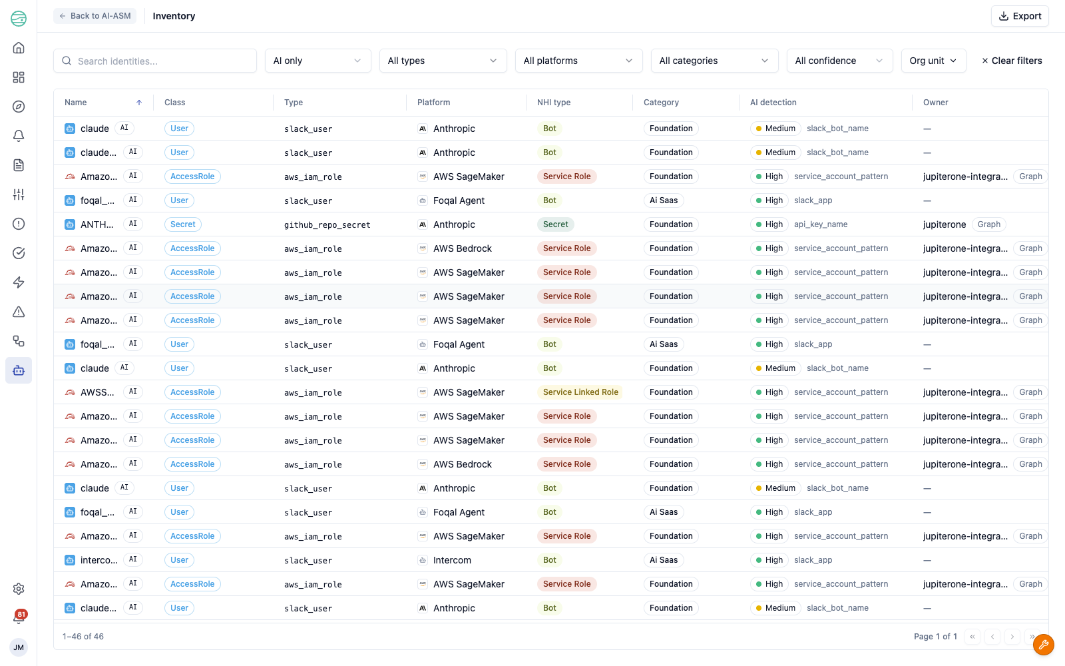The width and height of the screenshot is (1065, 666).
Task: Sort by the Name column header
Action: (103, 103)
